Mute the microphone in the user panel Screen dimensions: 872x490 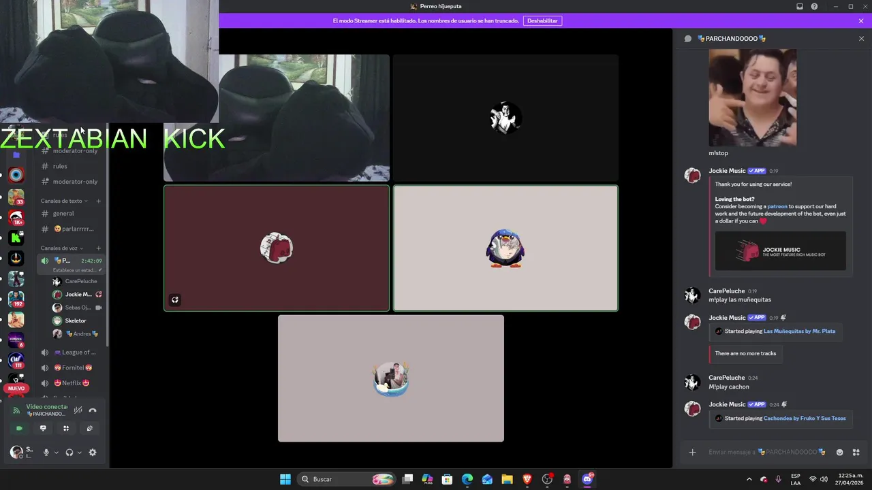46,453
